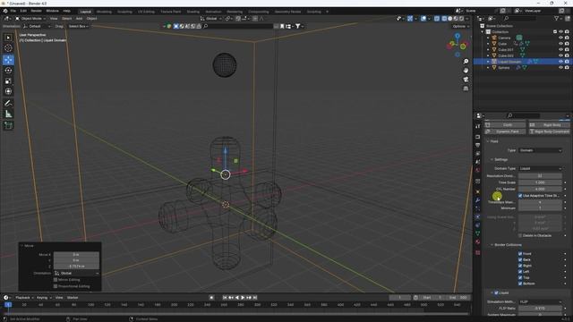Hide Cube.001 with its eye icon
This screenshot has width=573, height=322.
(560, 50)
